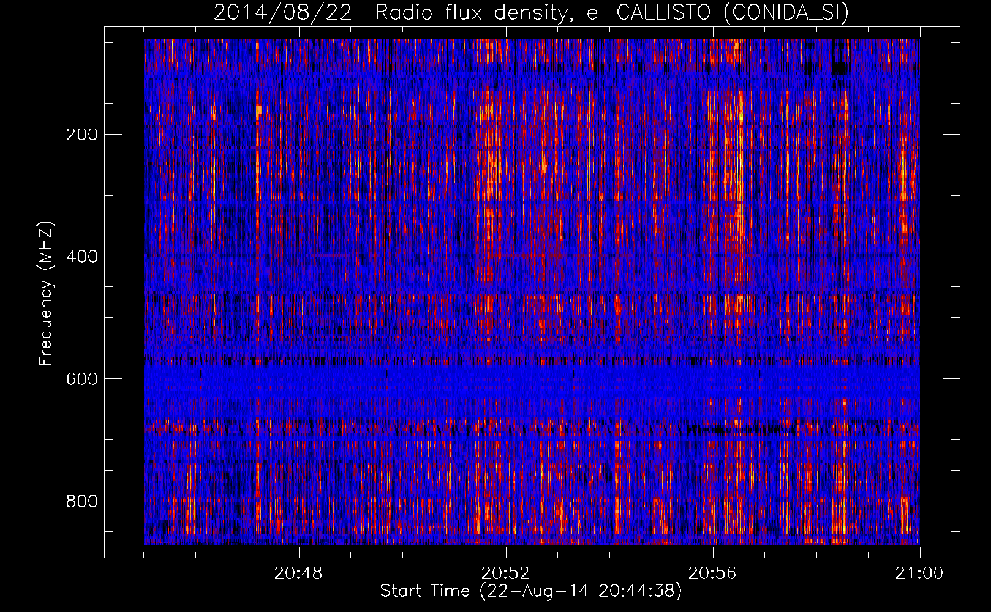Viewport: 991px width, 612px height.
Task: Click the plot title "Radio flux density, e-CALLISTO (CONIDA_SI)"
Action: coord(612,12)
